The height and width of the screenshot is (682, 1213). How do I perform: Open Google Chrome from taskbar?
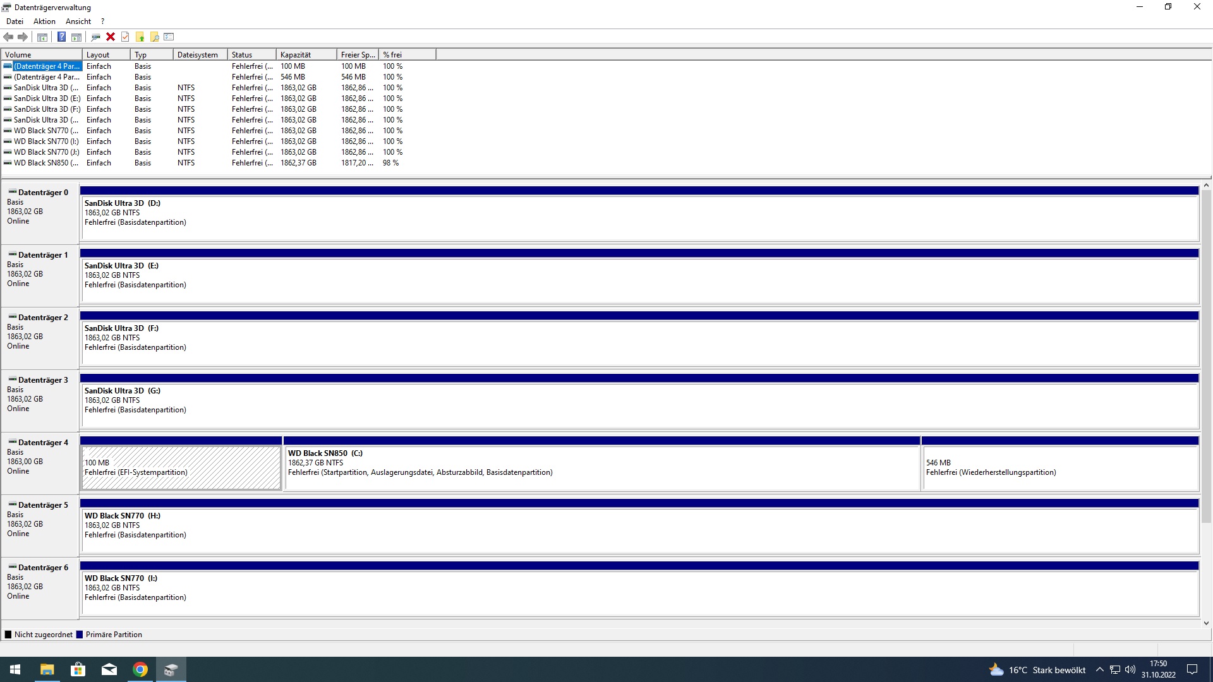[140, 669]
